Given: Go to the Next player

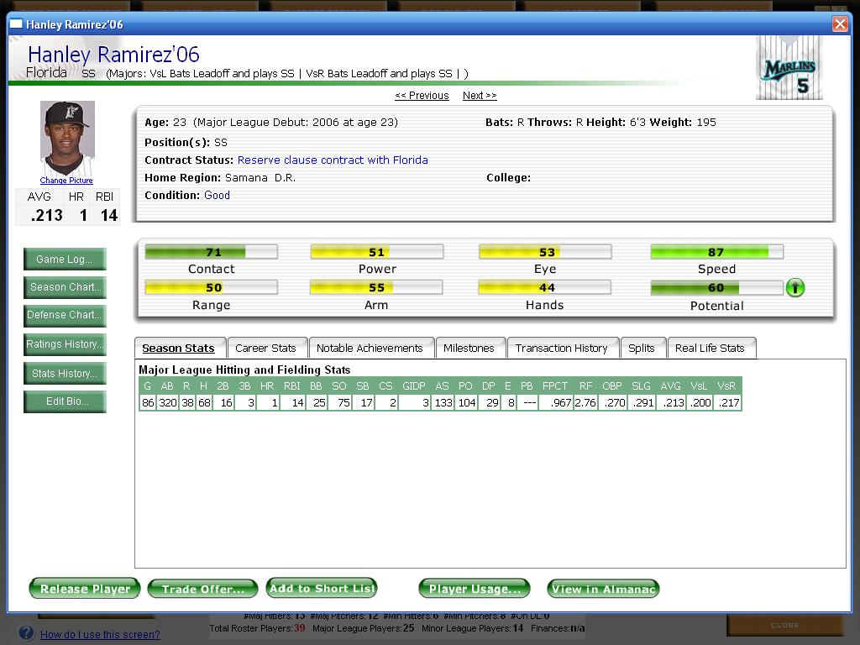Looking at the screenshot, I should (480, 96).
